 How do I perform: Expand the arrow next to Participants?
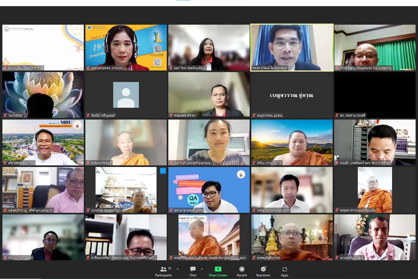[178, 269]
